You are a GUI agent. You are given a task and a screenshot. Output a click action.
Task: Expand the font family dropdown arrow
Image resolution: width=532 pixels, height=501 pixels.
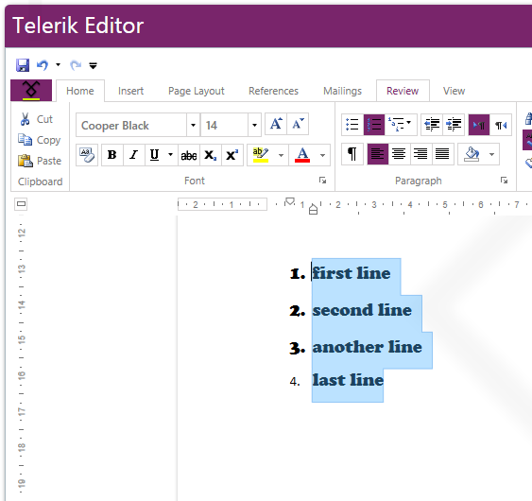coord(193,125)
